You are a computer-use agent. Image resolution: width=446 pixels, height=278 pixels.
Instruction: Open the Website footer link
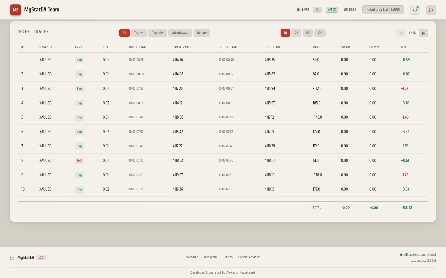tap(192, 257)
